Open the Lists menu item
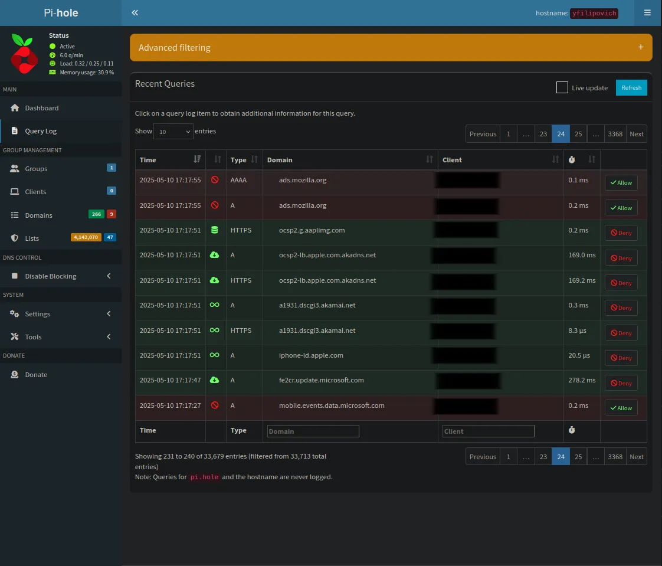The width and height of the screenshot is (662, 566). [61, 238]
